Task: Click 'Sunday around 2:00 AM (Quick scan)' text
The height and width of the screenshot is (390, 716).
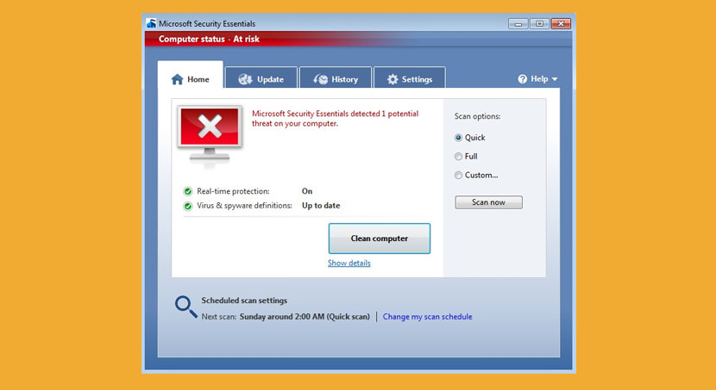Action: (x=305, y=317)
